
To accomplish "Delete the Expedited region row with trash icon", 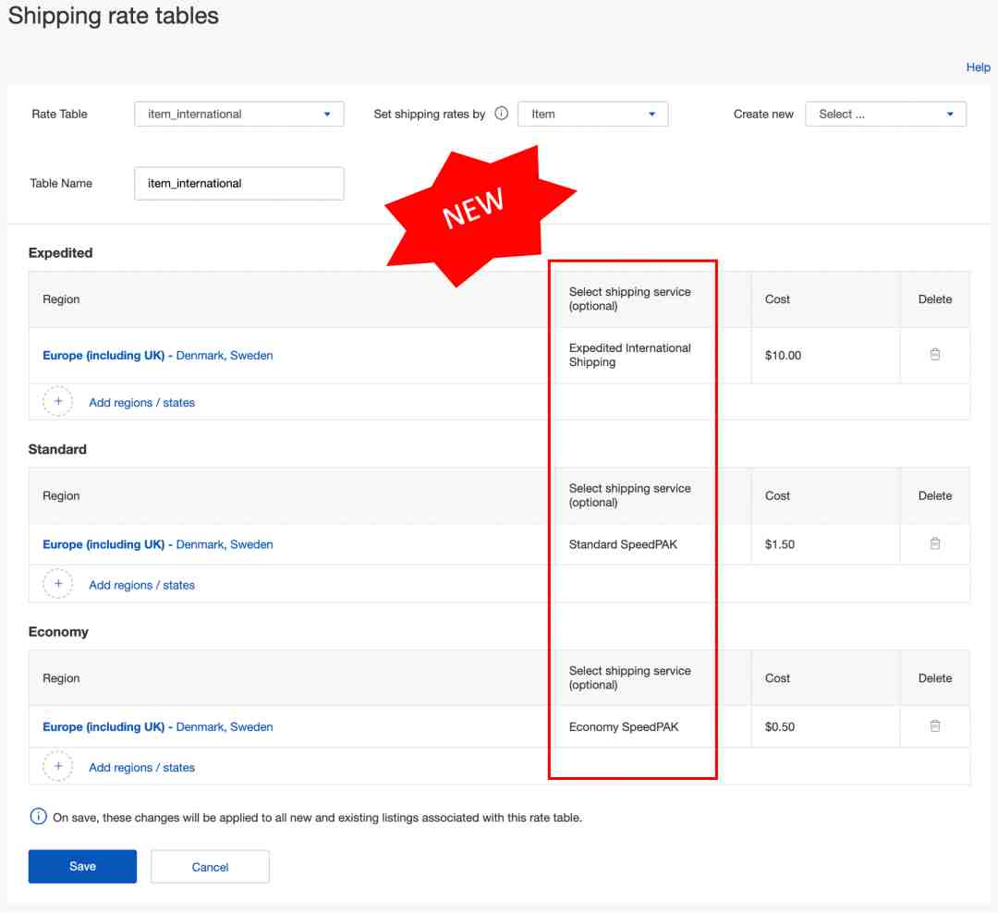I will (x=934, y=355).
